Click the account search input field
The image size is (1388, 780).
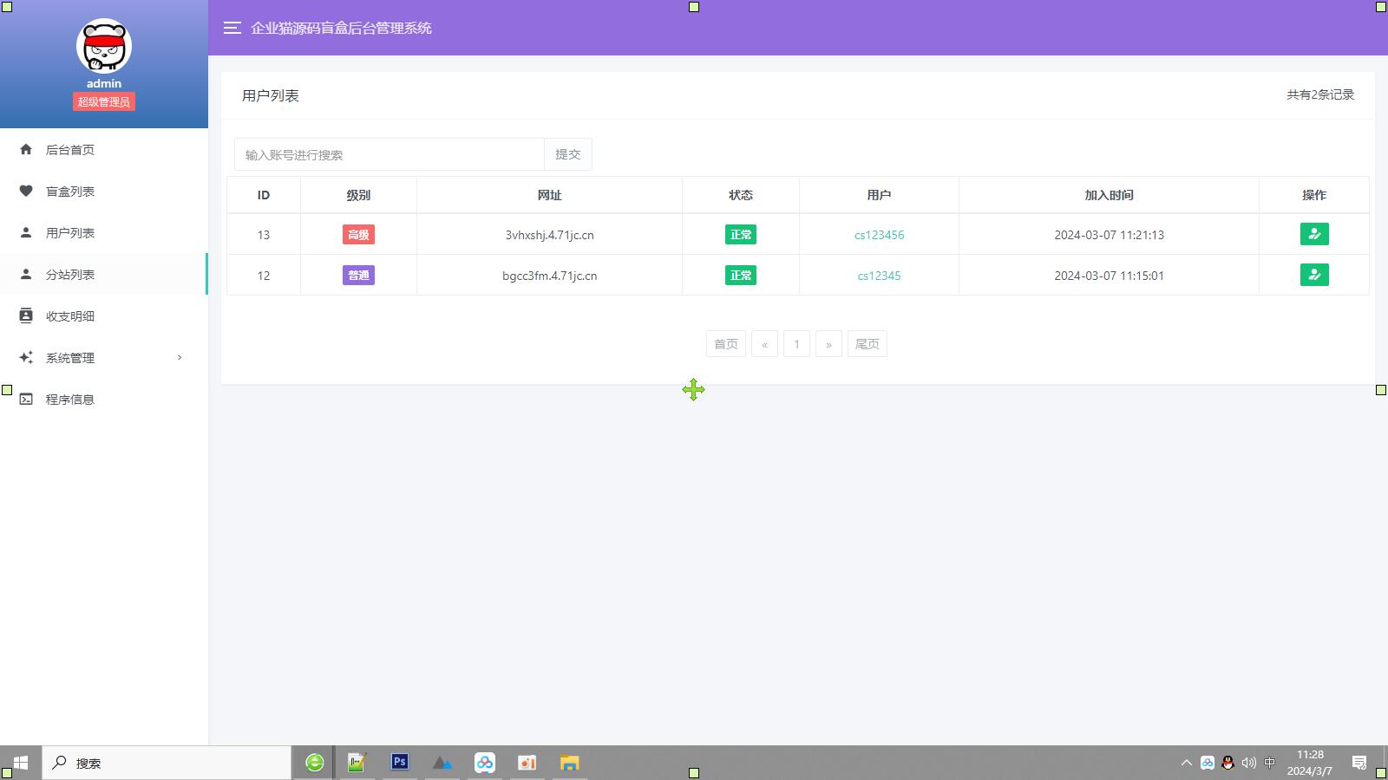389,154
